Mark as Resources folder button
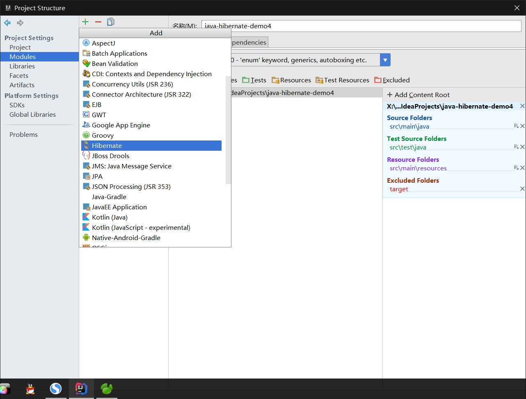The image size is (526, 399). click(x=291, y=80)
